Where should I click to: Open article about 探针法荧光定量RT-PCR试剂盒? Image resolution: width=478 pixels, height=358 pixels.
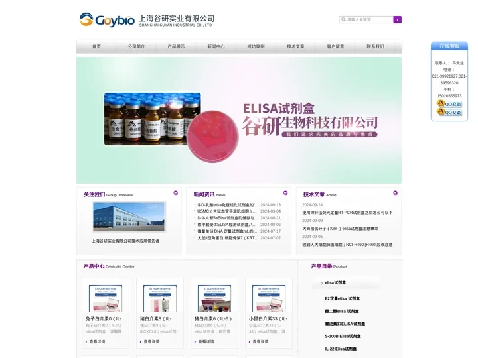coord(347,213)
